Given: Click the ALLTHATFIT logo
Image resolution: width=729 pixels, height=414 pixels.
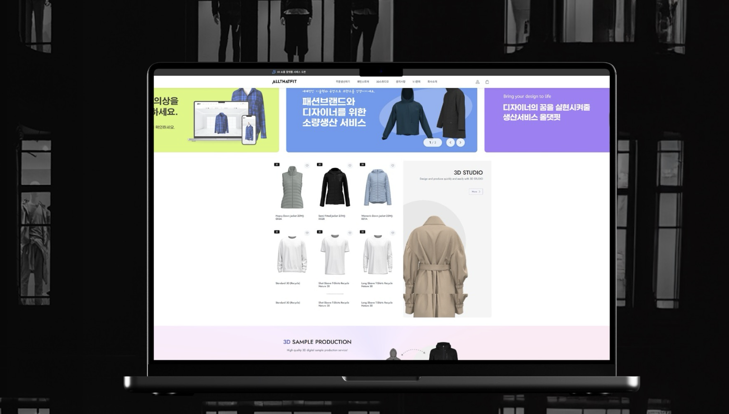Looking at the screenshot, I should tap(284, 82).
